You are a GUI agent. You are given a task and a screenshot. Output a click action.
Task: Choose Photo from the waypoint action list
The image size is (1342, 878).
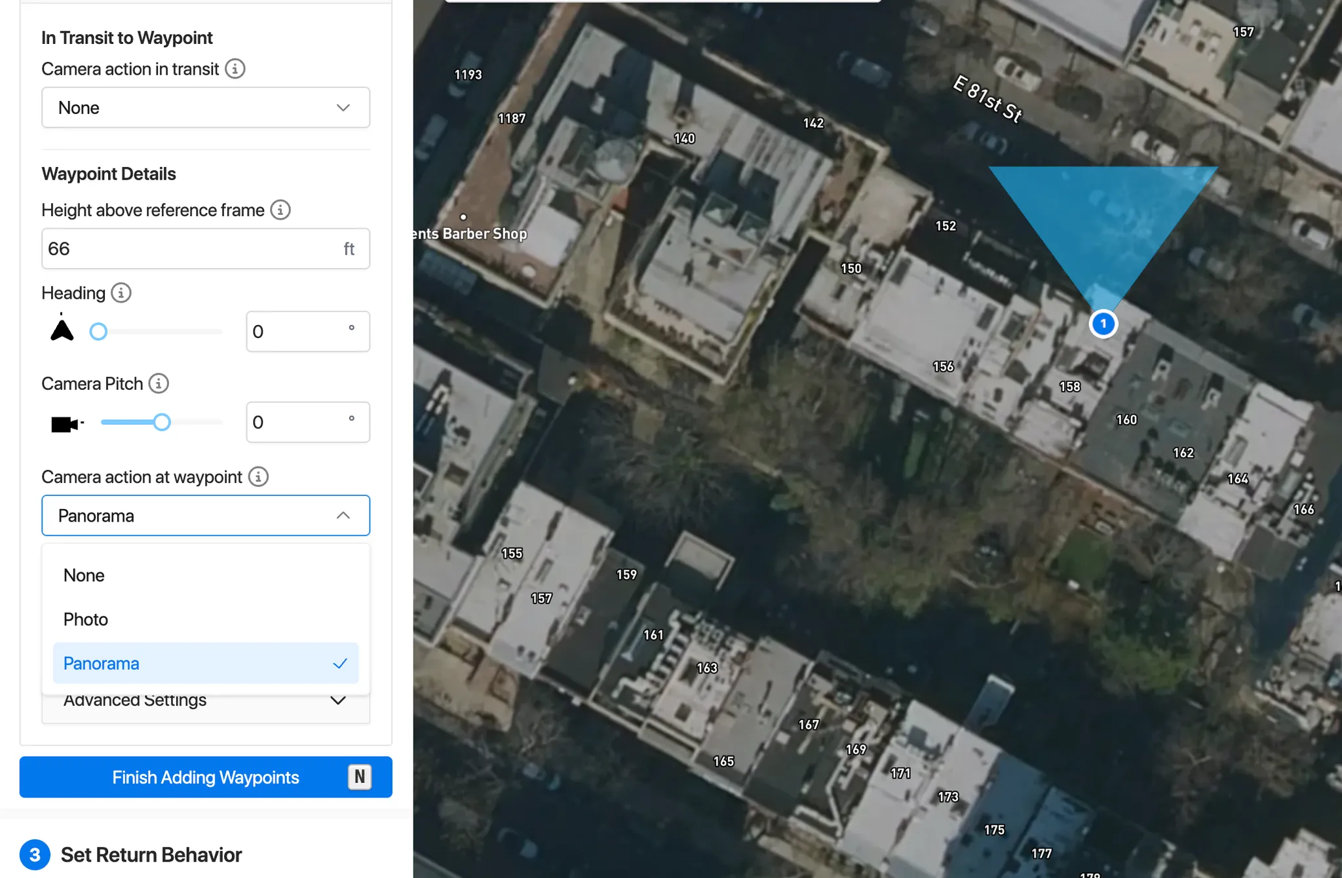click(x=206, y=619)
